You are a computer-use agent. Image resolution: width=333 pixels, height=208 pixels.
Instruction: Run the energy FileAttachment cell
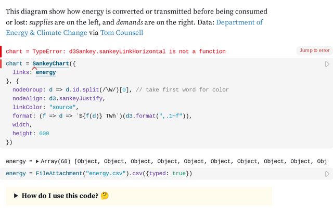click(x=327, y=174)
